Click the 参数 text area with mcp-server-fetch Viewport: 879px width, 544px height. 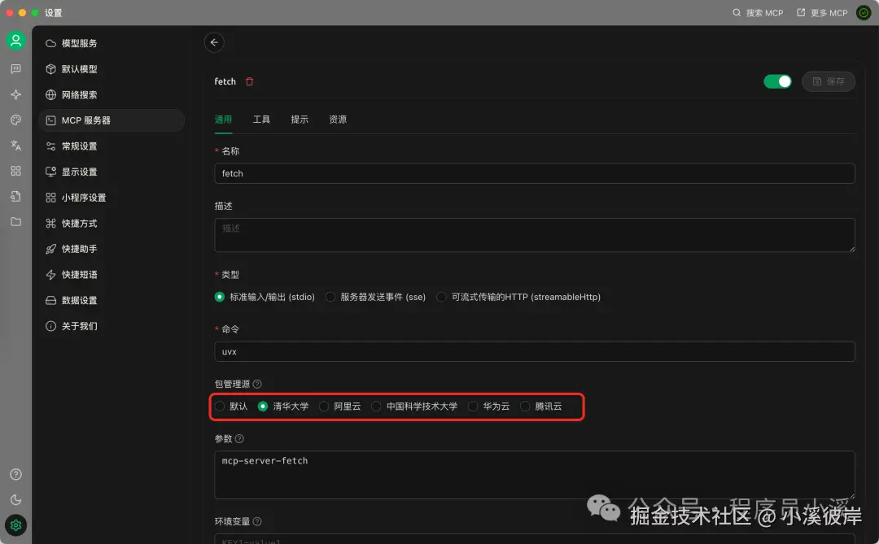534,475
